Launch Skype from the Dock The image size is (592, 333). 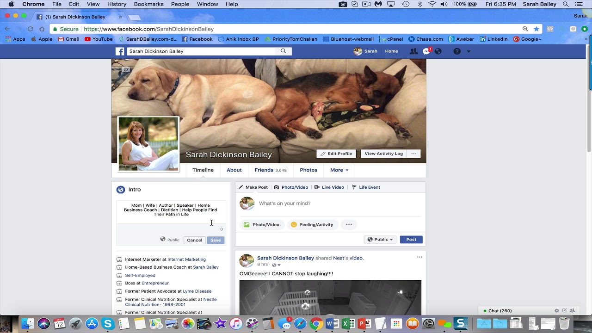coord(108,324)
